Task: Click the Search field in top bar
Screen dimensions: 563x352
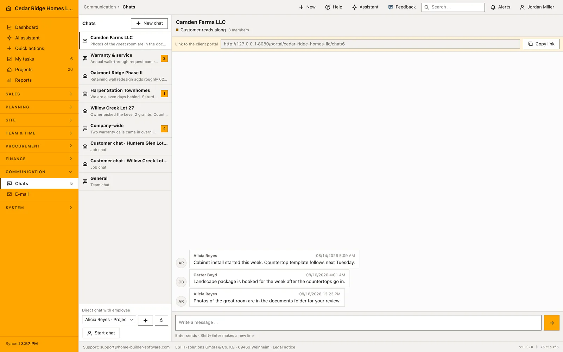Action: pos(453,7)
